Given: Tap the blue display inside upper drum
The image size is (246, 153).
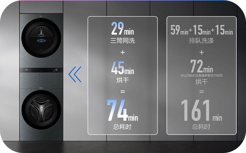Looking at the screenshot, I should coord(41,43).
